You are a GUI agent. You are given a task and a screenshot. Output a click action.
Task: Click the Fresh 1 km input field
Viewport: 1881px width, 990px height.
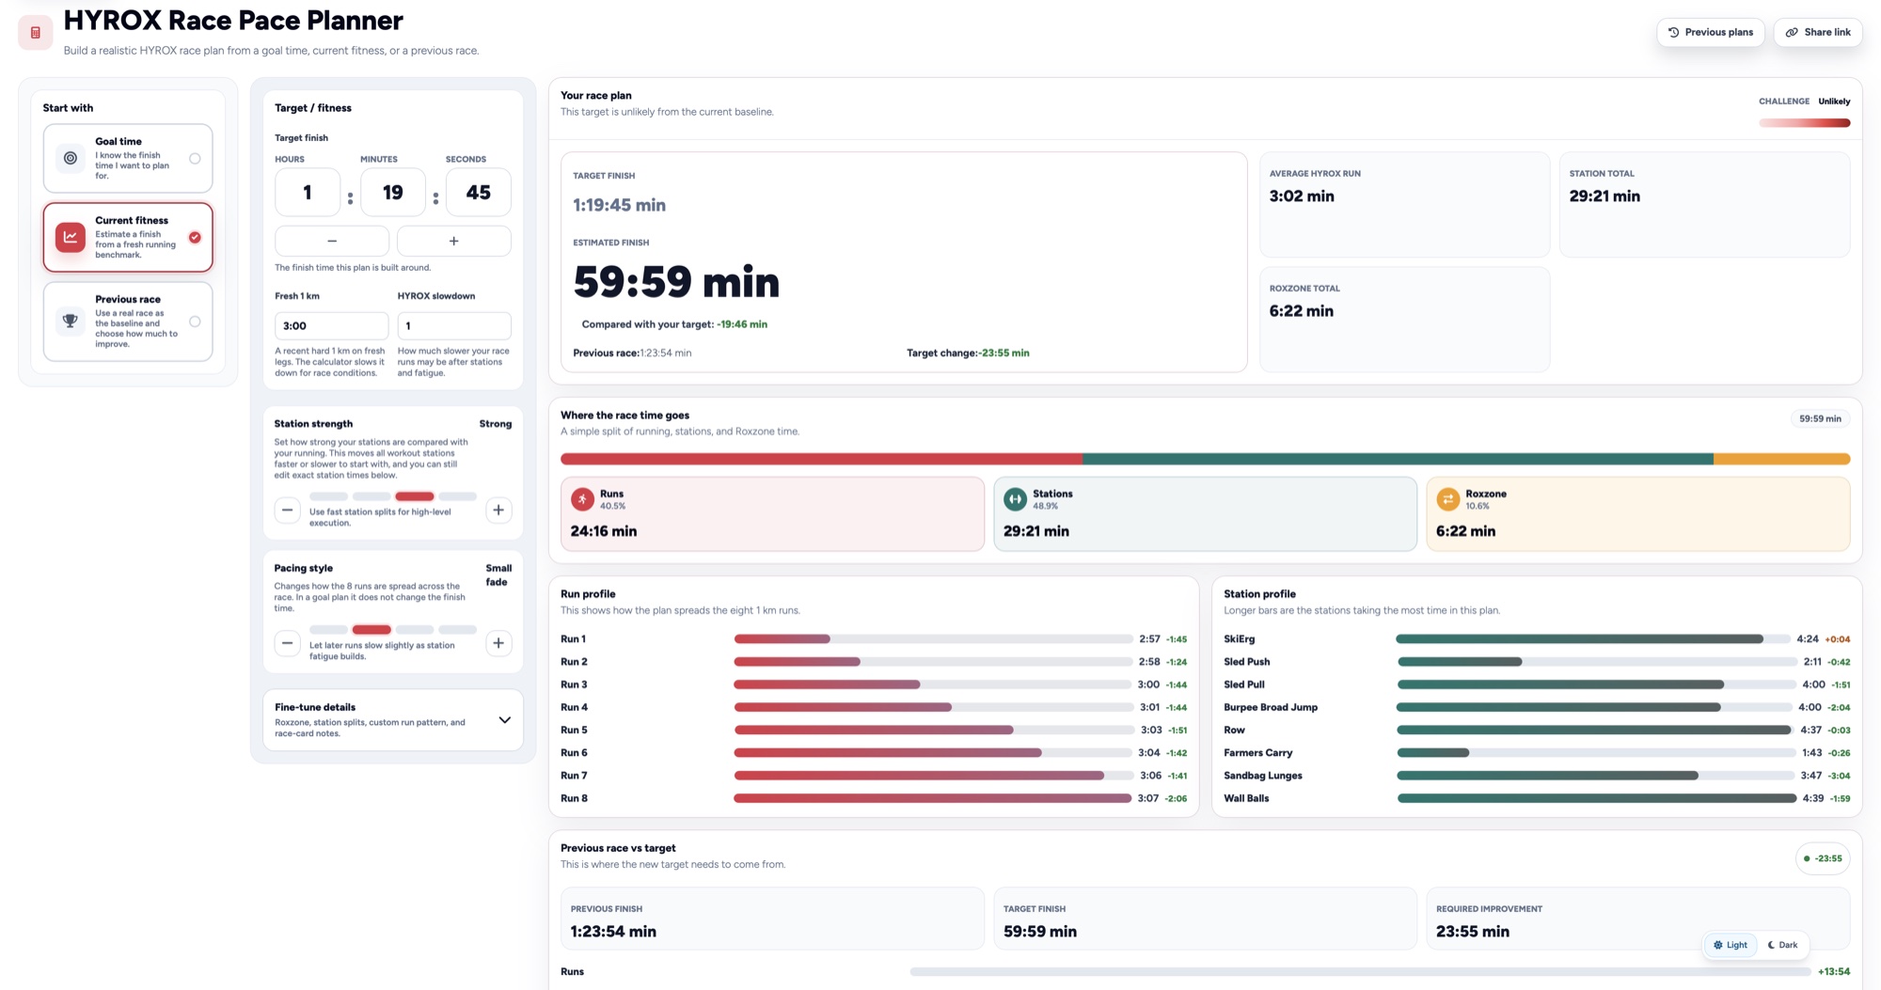click(331, 325)
